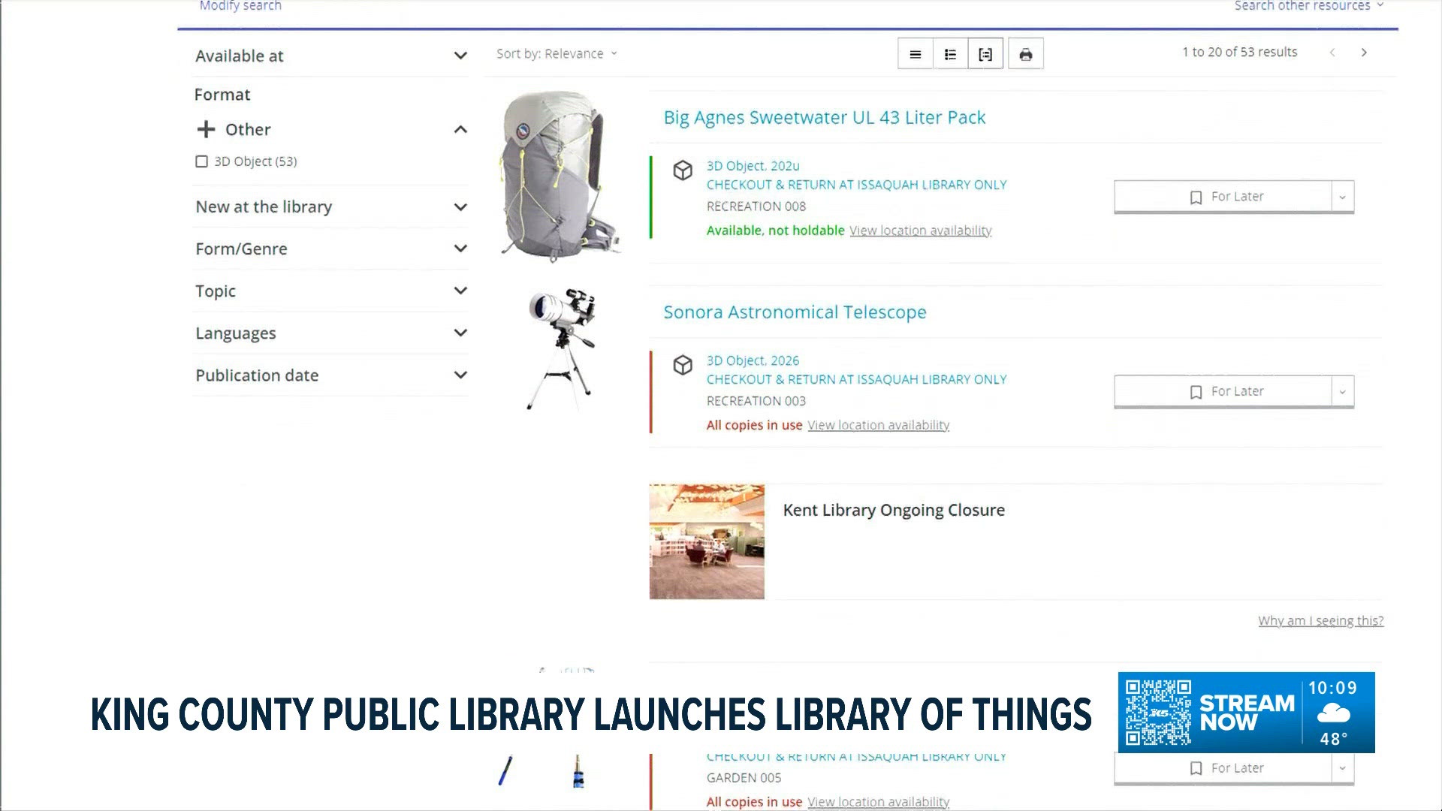Image resolution: width=1442 pixels, height=811 pixels.
Task: Click the RECREATION 003 call number text
Action: pyautogui.click(x=756, y=401)
